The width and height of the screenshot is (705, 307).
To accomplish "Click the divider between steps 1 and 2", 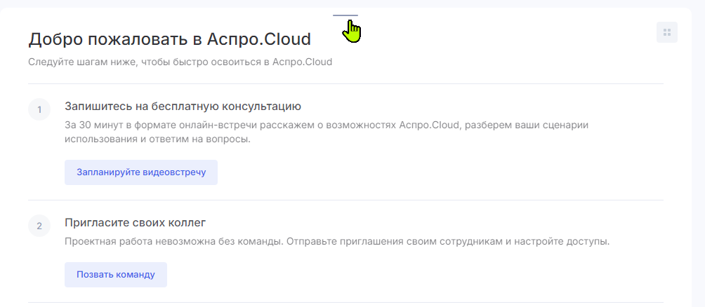I will [x=345, y=200].
